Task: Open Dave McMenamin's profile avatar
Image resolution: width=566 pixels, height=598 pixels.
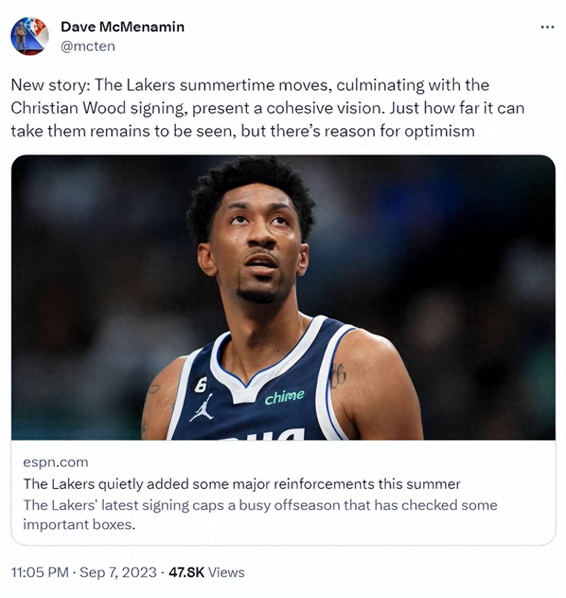Action: (30, 36)
